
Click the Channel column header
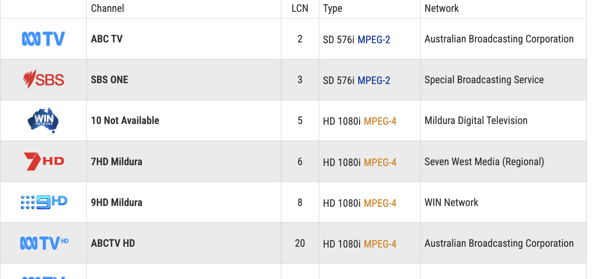(x=108, y=8)
